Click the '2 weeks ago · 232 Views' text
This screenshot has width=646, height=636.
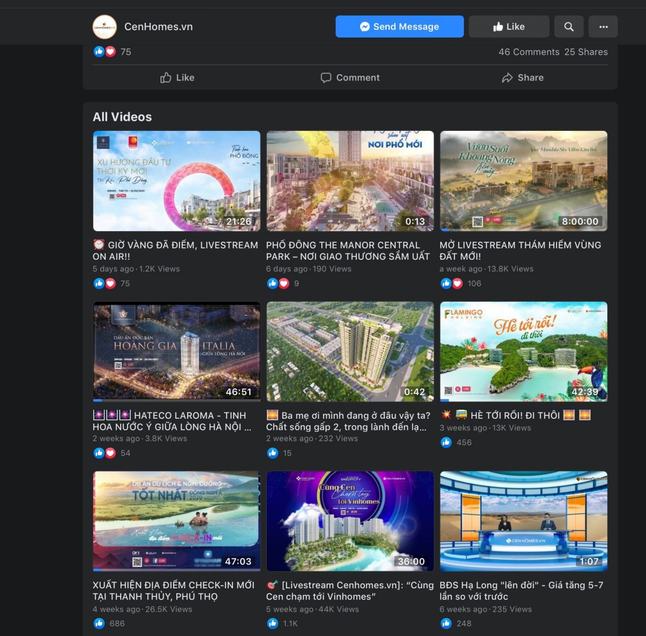[312, 438]
